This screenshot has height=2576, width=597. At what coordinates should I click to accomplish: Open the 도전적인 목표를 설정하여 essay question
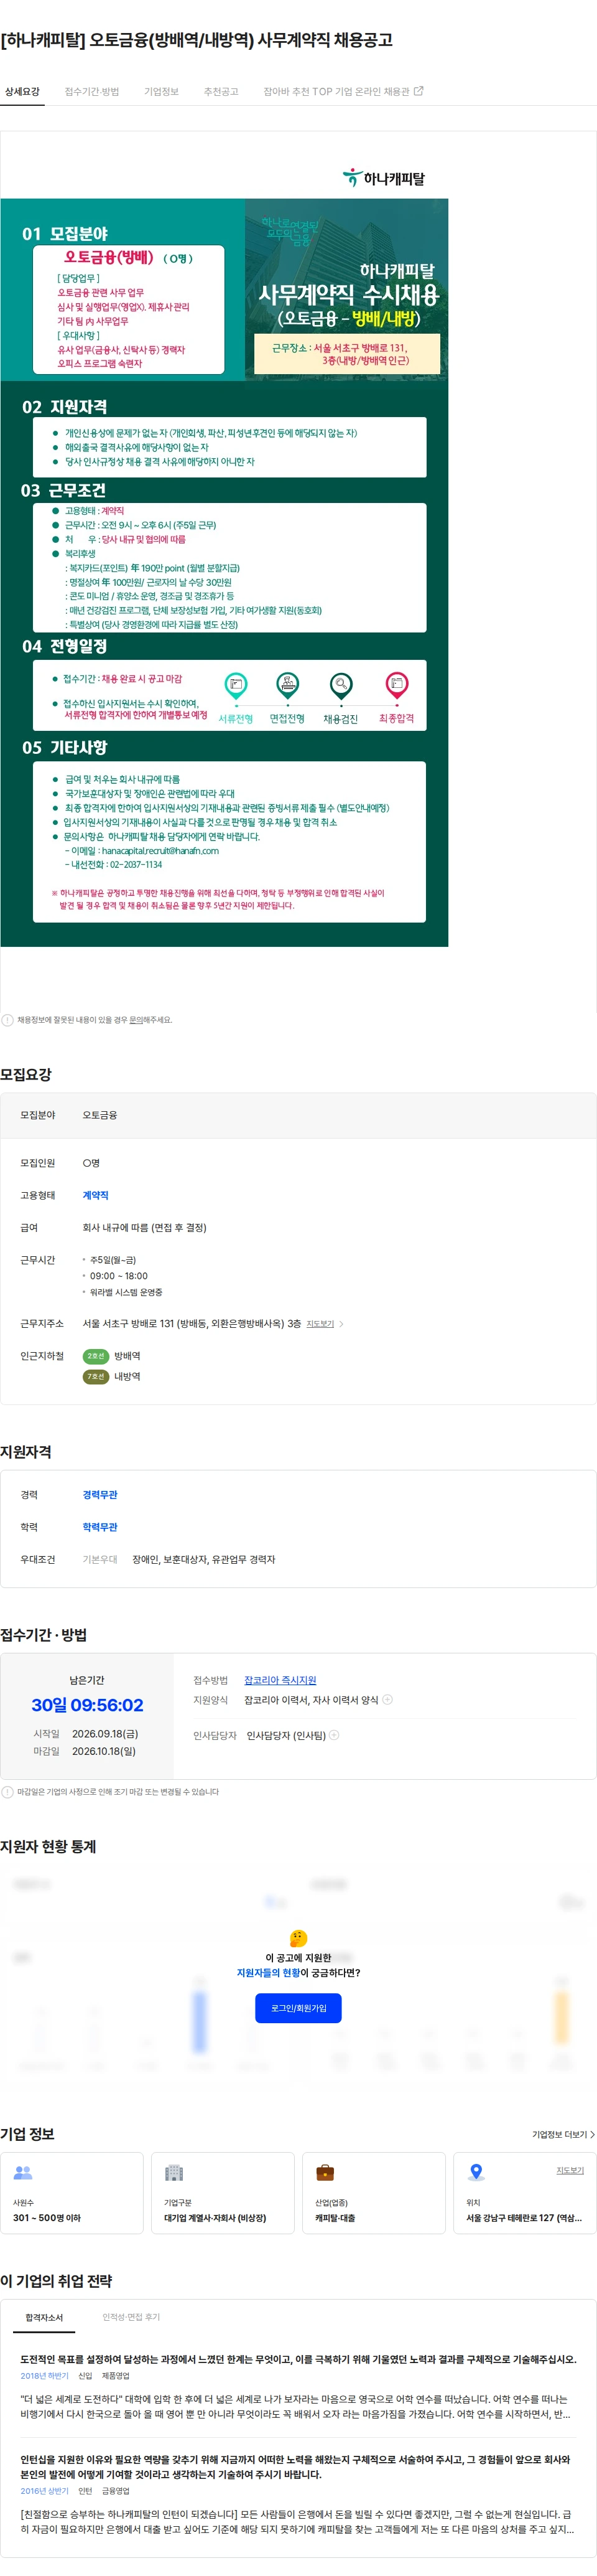click(x=298, y=2359)
